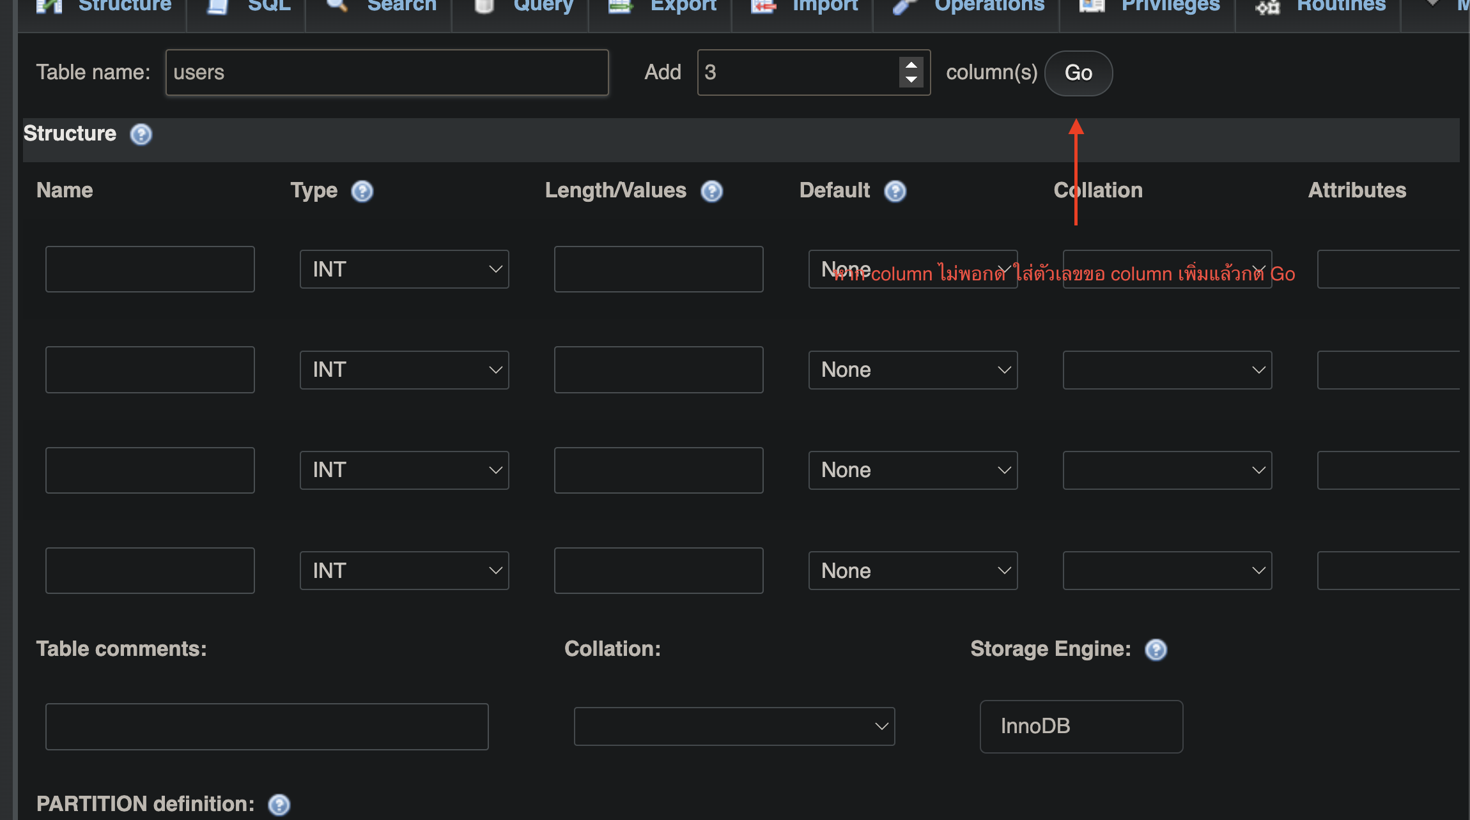Open the table Collation dropdown below columns
1470x820 pixels.
(x=734, y=726)
